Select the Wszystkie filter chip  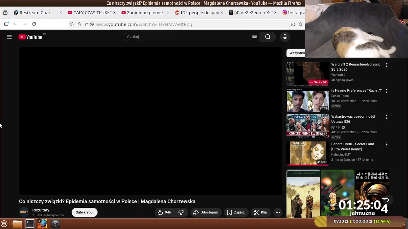(x=296, y=53)
